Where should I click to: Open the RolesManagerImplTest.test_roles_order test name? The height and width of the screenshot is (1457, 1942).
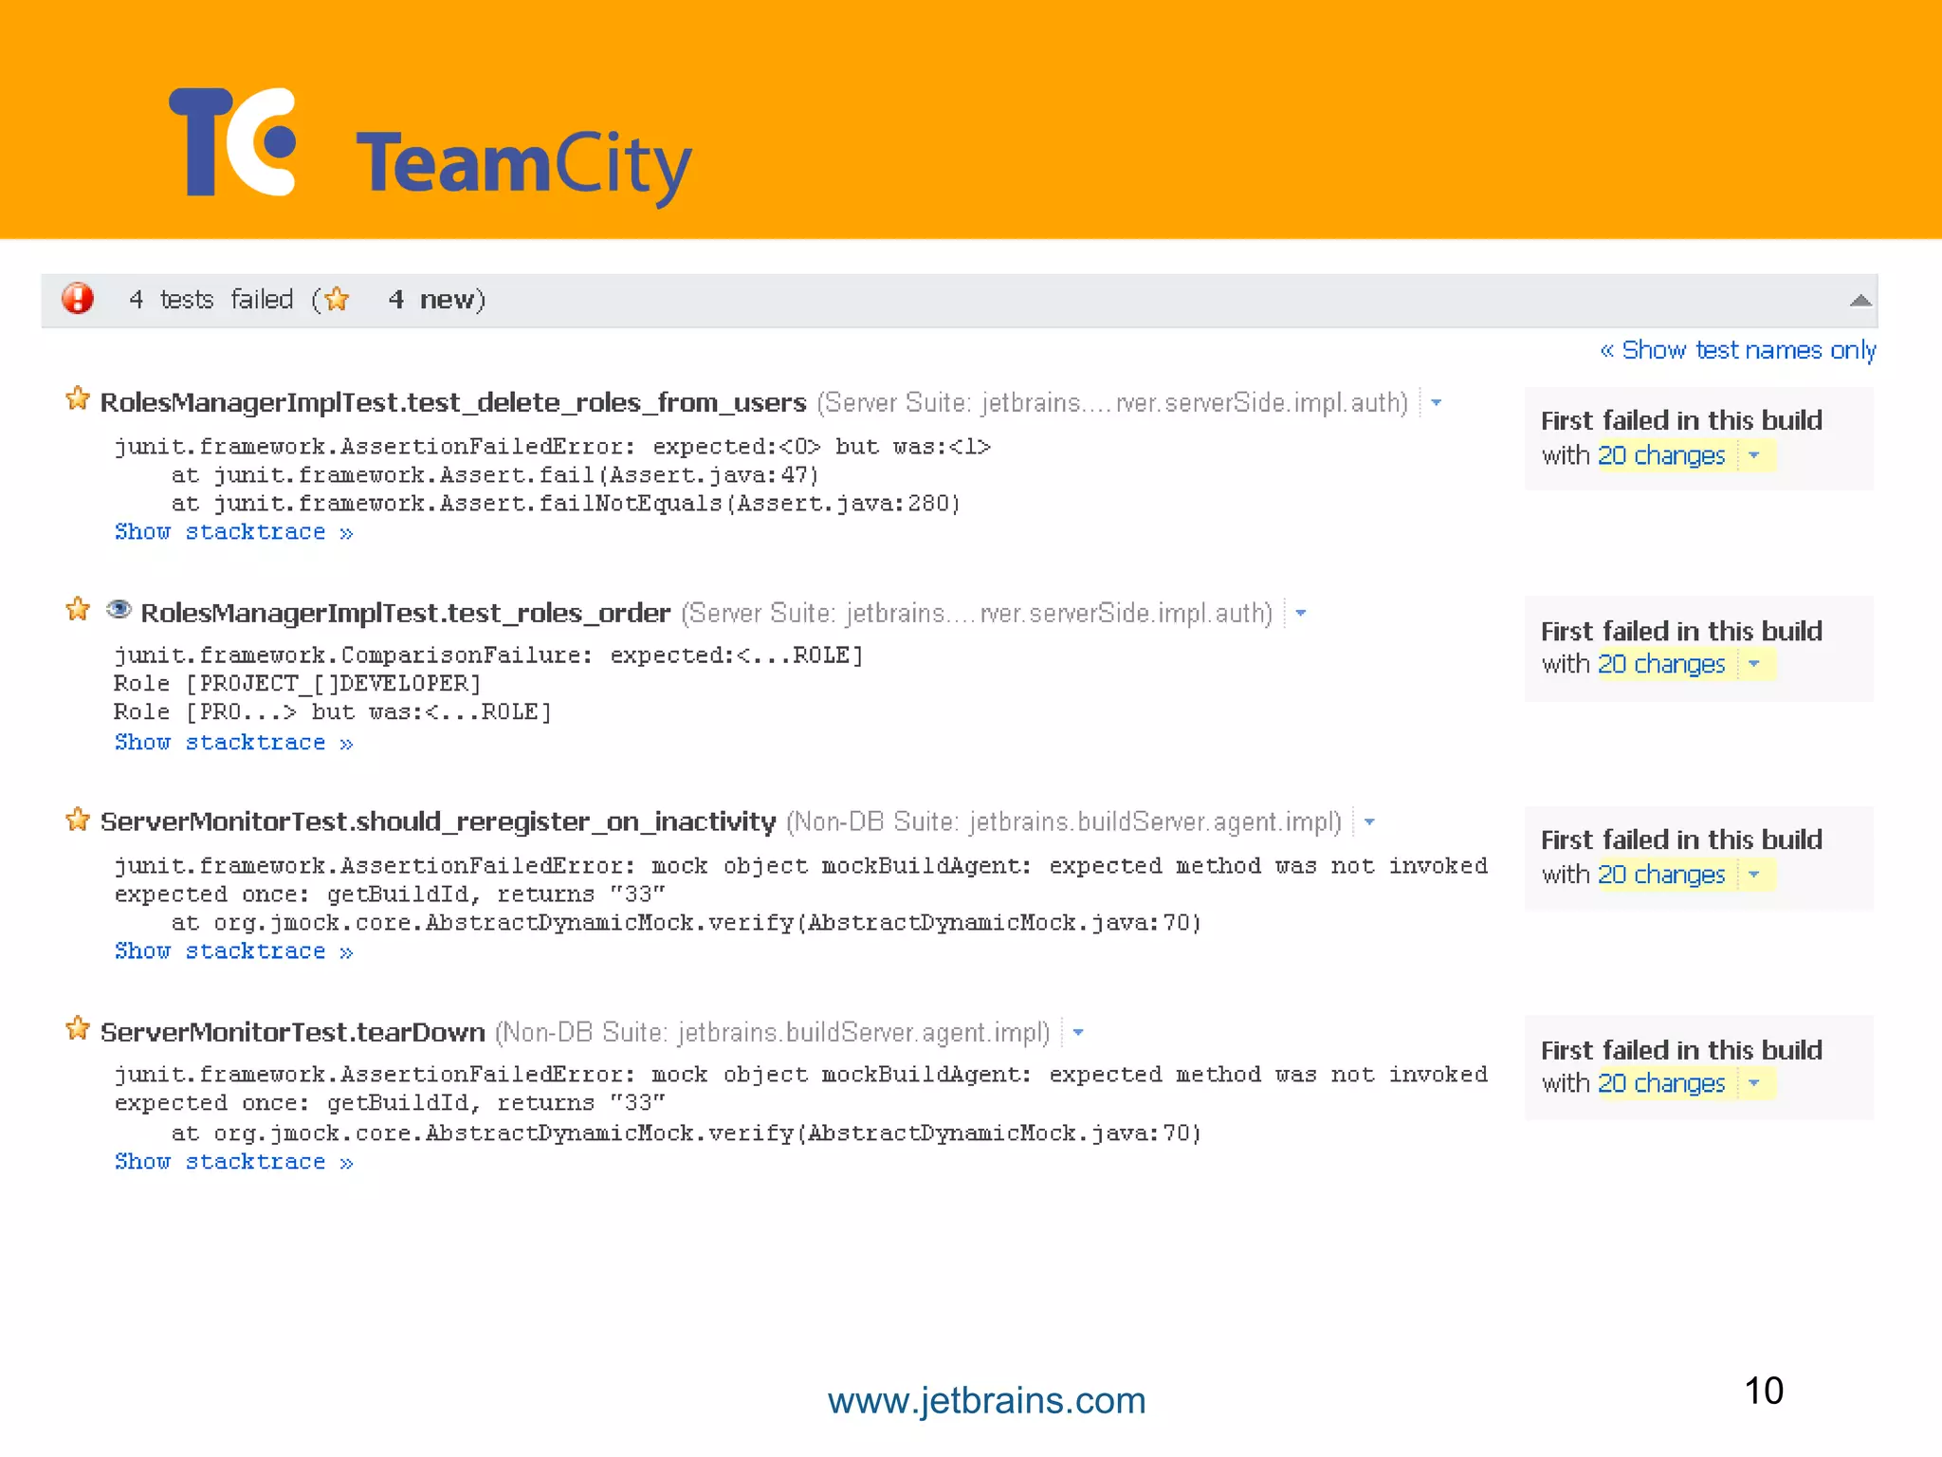405,614
